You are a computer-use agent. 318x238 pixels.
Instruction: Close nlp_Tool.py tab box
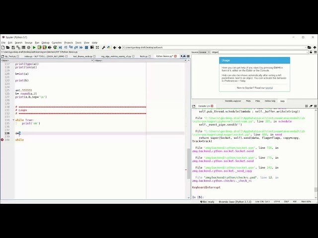pyautogui.click(x=18, y=56)
